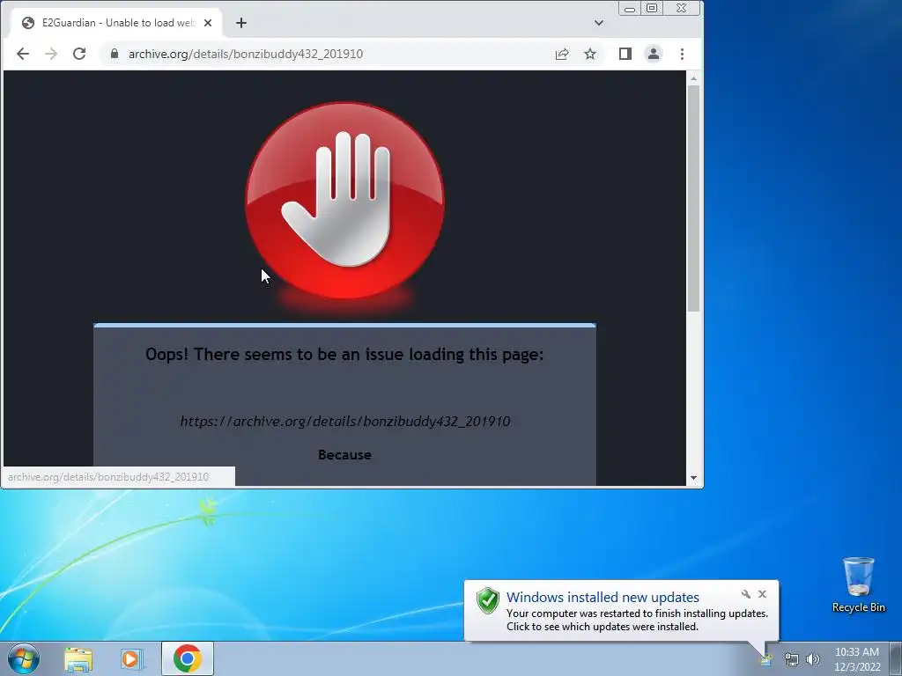Share this page via share icon
The height and width of the screenshot is (676, 902).
pos(562,54)
